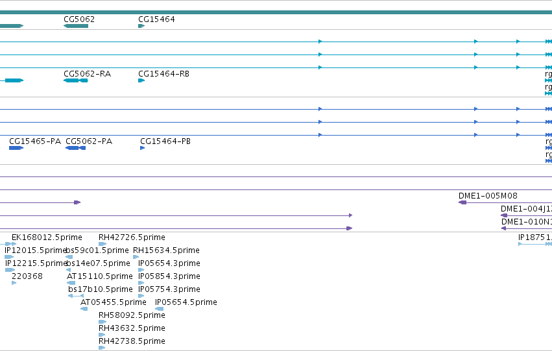Select the CG5062 gene arrow
Screen dimensions: 552x351
point(76,26)
